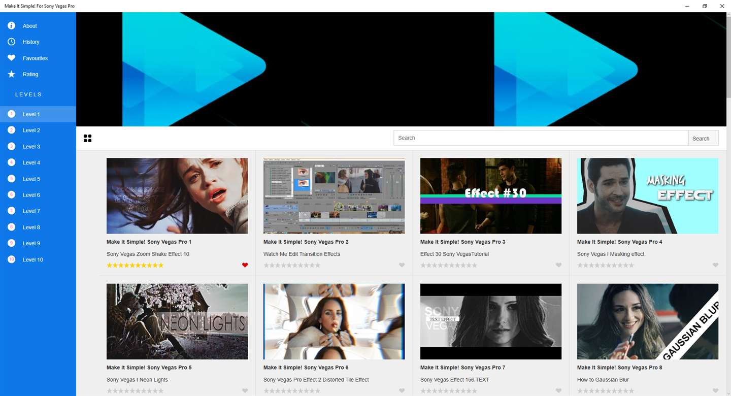The width and height of the screenshot is (731, 396).
Task: Select Level 2 in sidebar
Action: pos(38,130)
